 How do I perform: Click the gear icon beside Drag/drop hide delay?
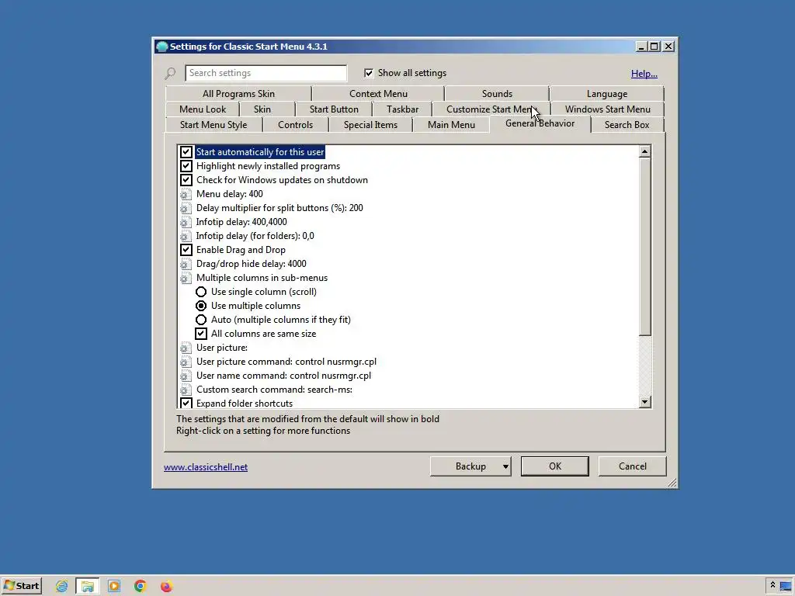point(186,264)
